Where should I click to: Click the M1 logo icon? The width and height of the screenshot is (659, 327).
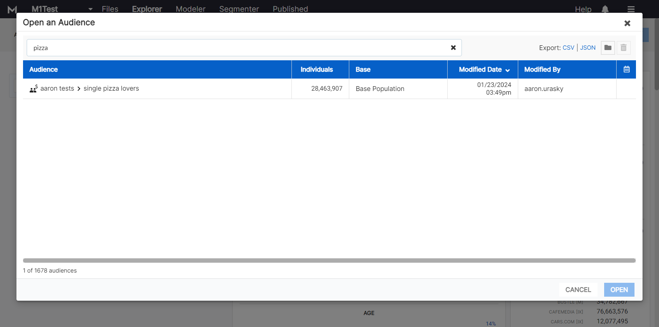12,9
